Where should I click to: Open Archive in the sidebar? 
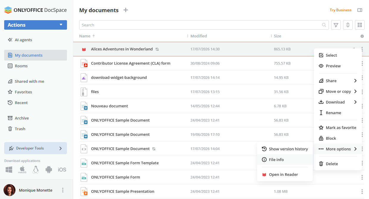[x=35, y=118]
